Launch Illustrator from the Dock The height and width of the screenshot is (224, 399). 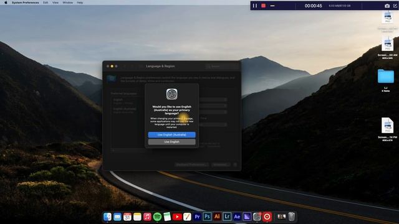(x=217, y=217)
